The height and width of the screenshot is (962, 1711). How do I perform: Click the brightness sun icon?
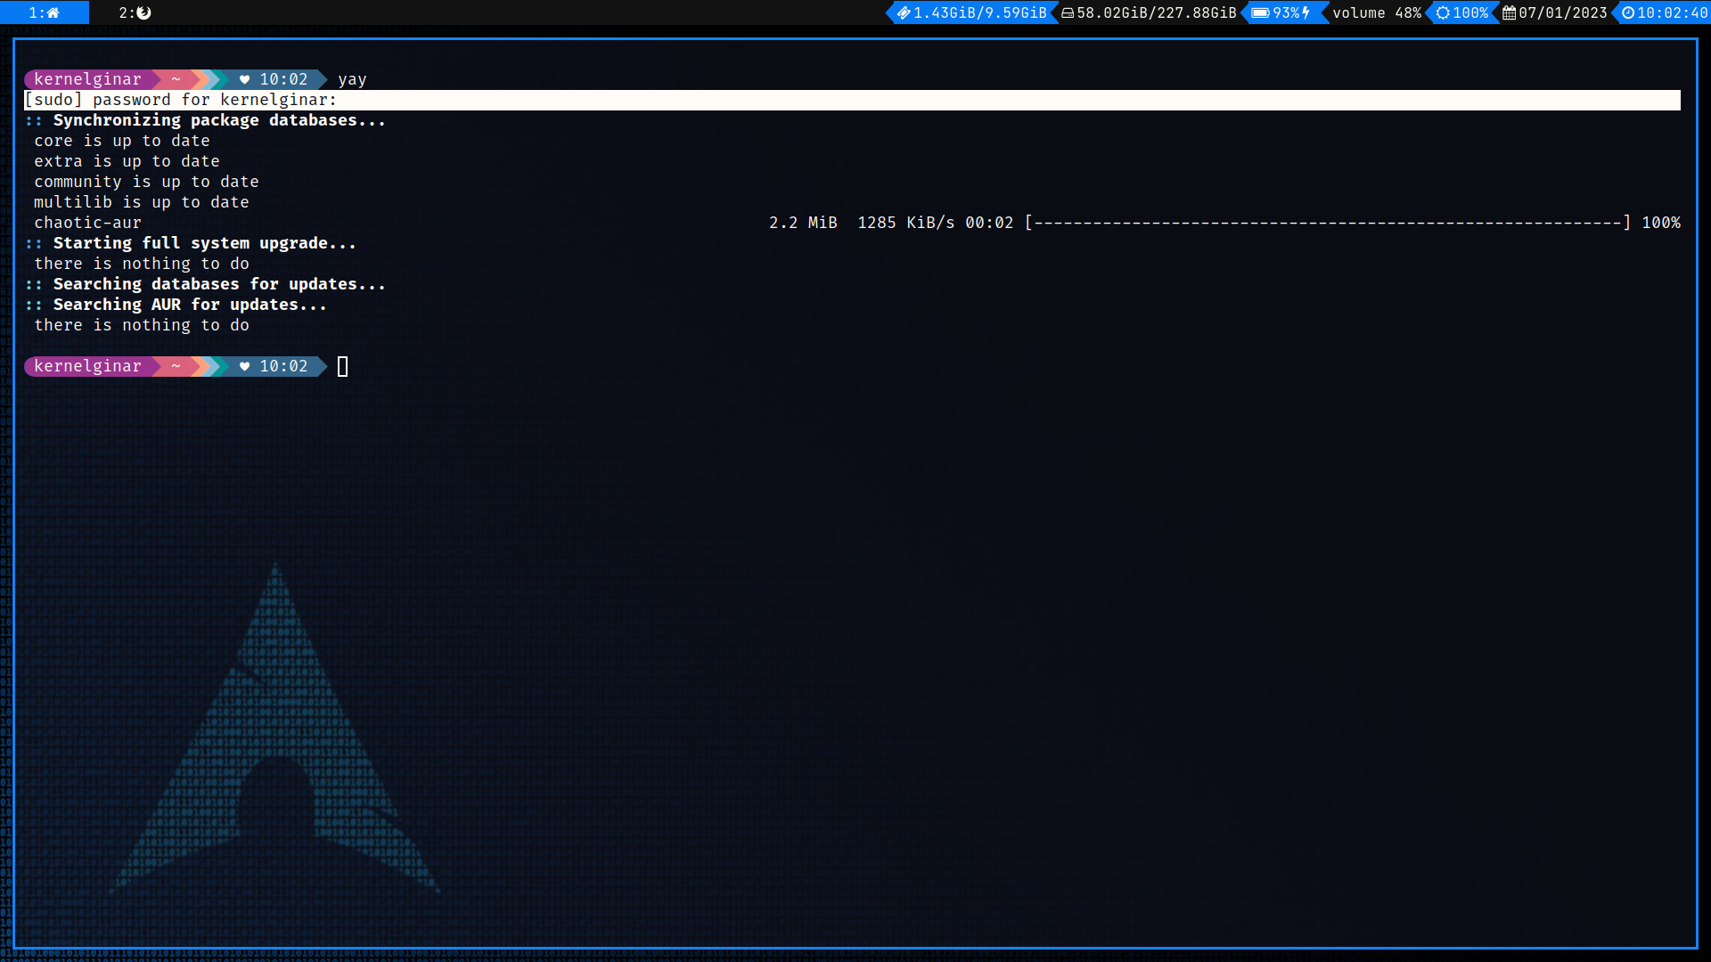1443,12
